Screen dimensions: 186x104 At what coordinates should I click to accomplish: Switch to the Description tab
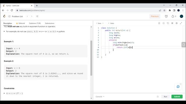tap(8, 23)
